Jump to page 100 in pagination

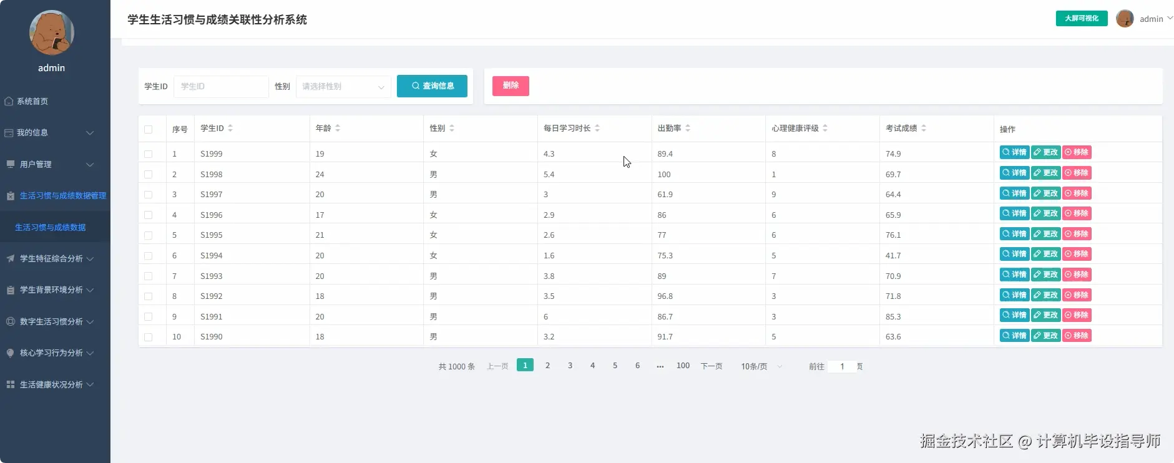coord(683,366)
